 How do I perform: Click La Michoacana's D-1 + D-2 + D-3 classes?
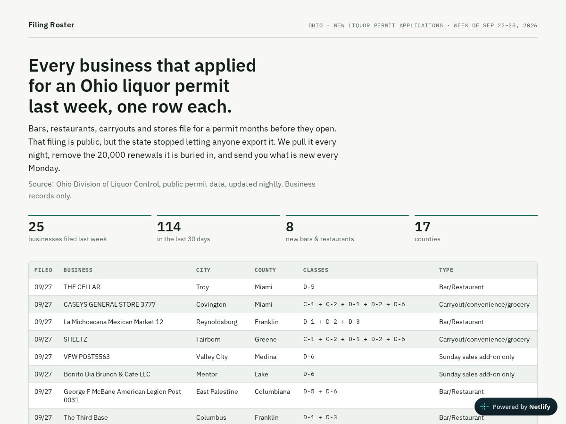tap(332, 322)
